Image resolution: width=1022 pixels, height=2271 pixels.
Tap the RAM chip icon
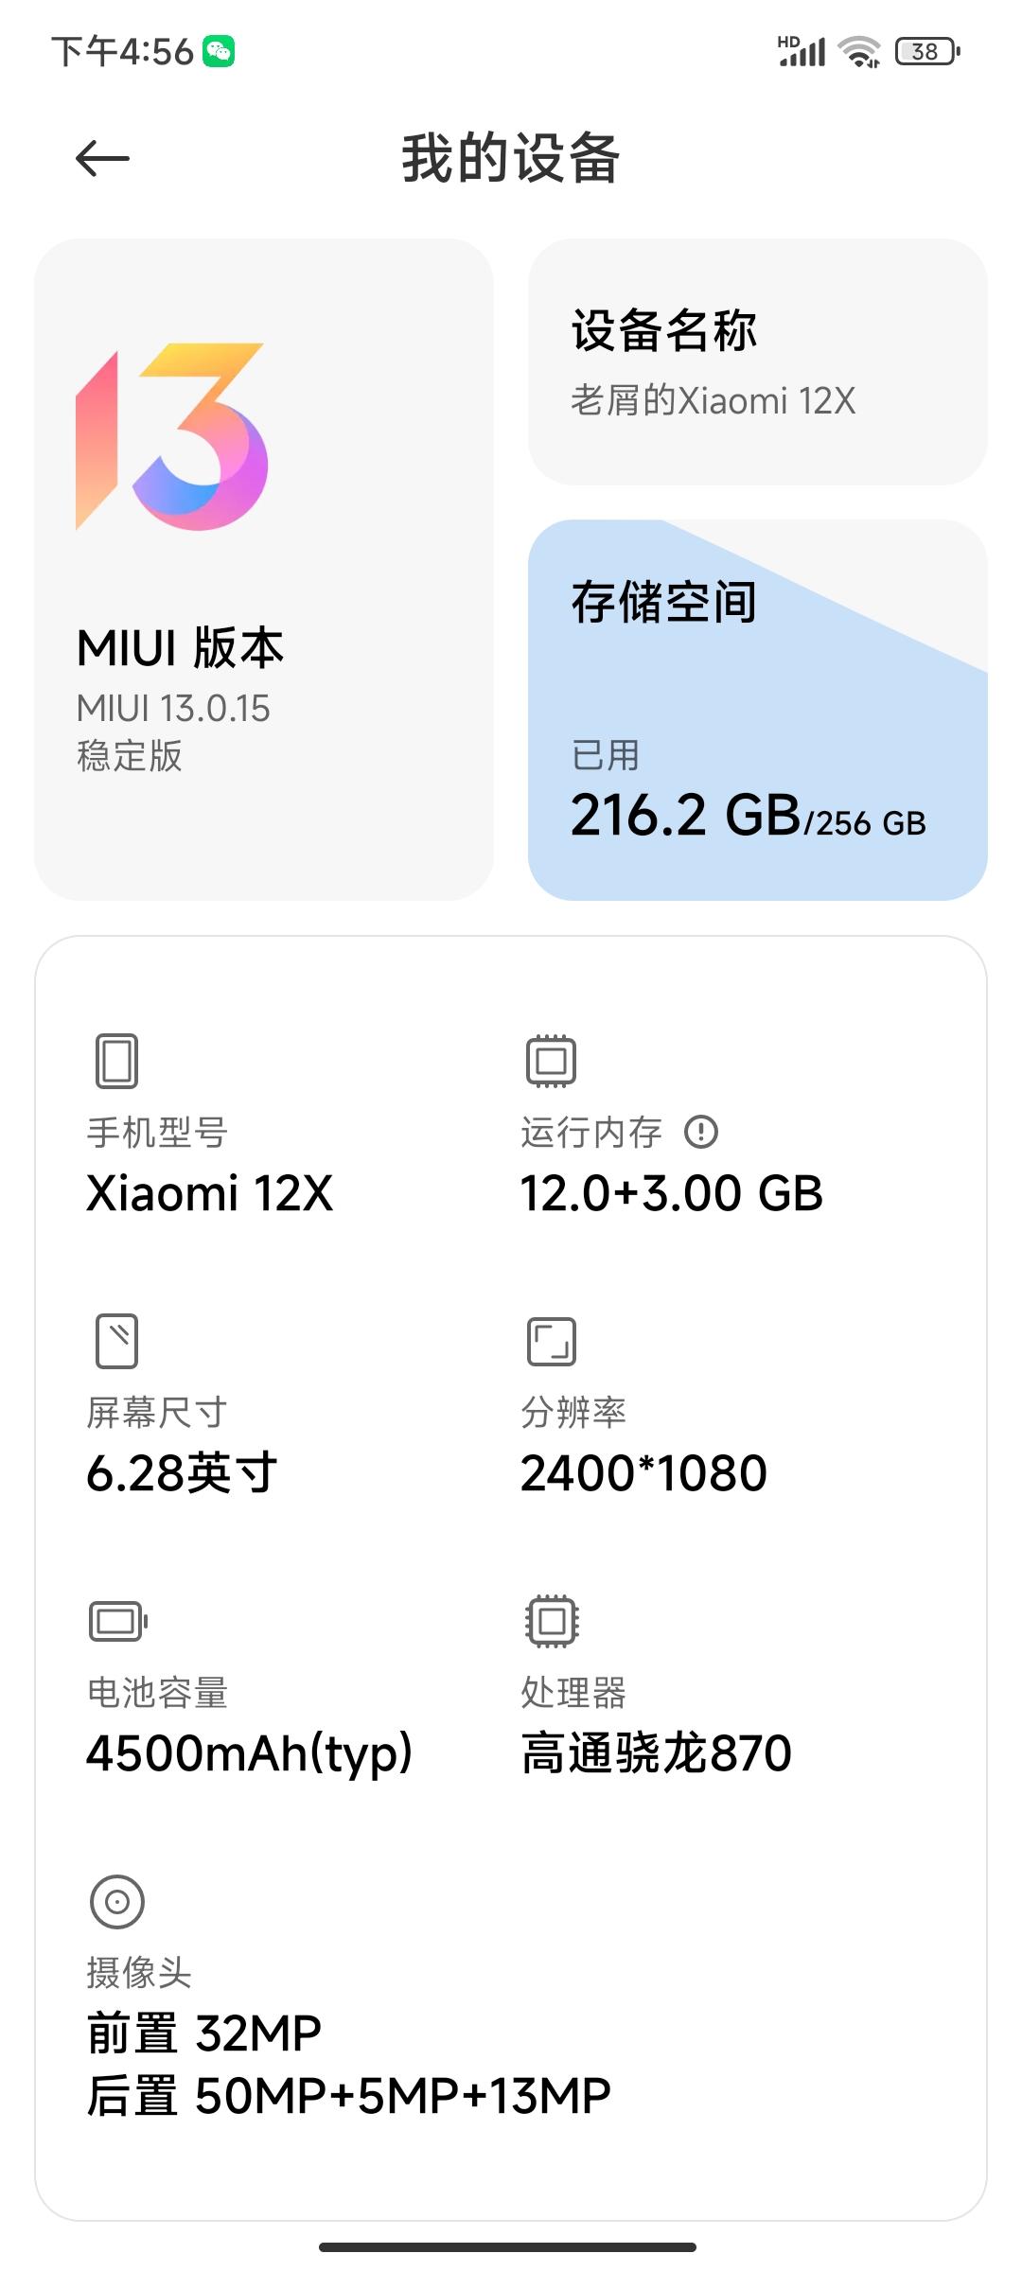(x=551, y=1060)
